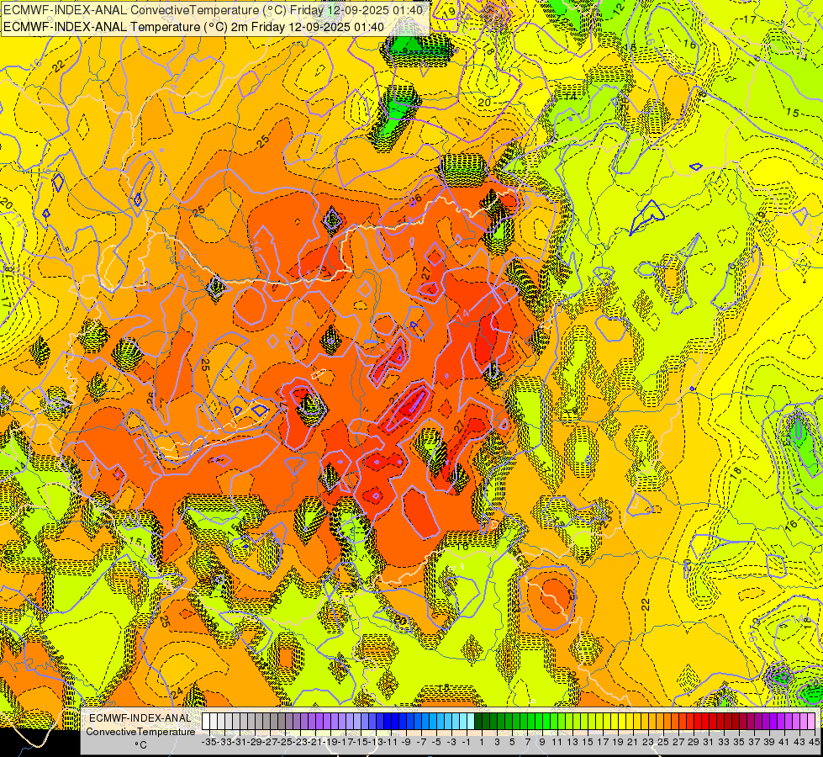Image resolution: width=823 pixels, height=757 pixels.
Task: Click the 29 value in the color legend
Action: pyautogui.click(x=694, y=742)
